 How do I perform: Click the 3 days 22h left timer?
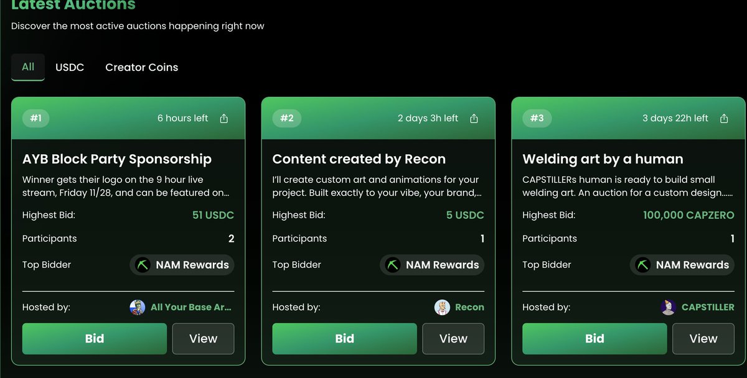pyautogui.click(x=675, y=118)
